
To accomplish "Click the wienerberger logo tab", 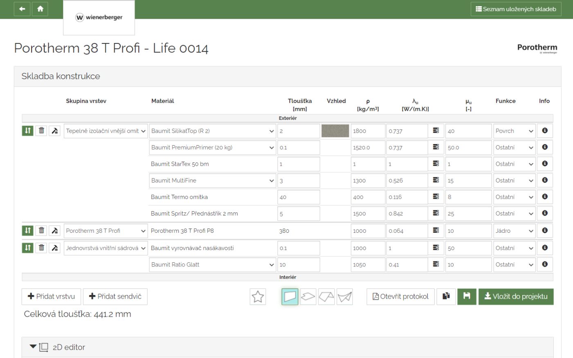I will [x=99, y=18].
